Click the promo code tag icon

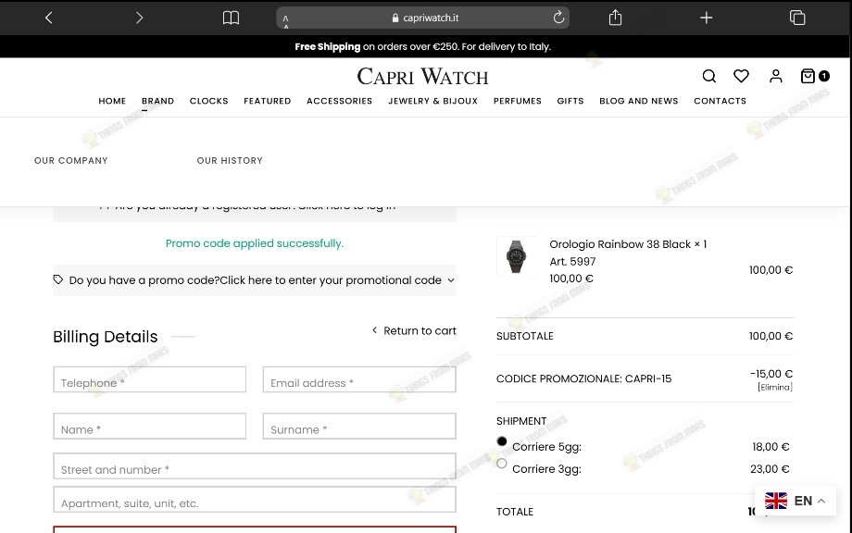click(58, 279)
